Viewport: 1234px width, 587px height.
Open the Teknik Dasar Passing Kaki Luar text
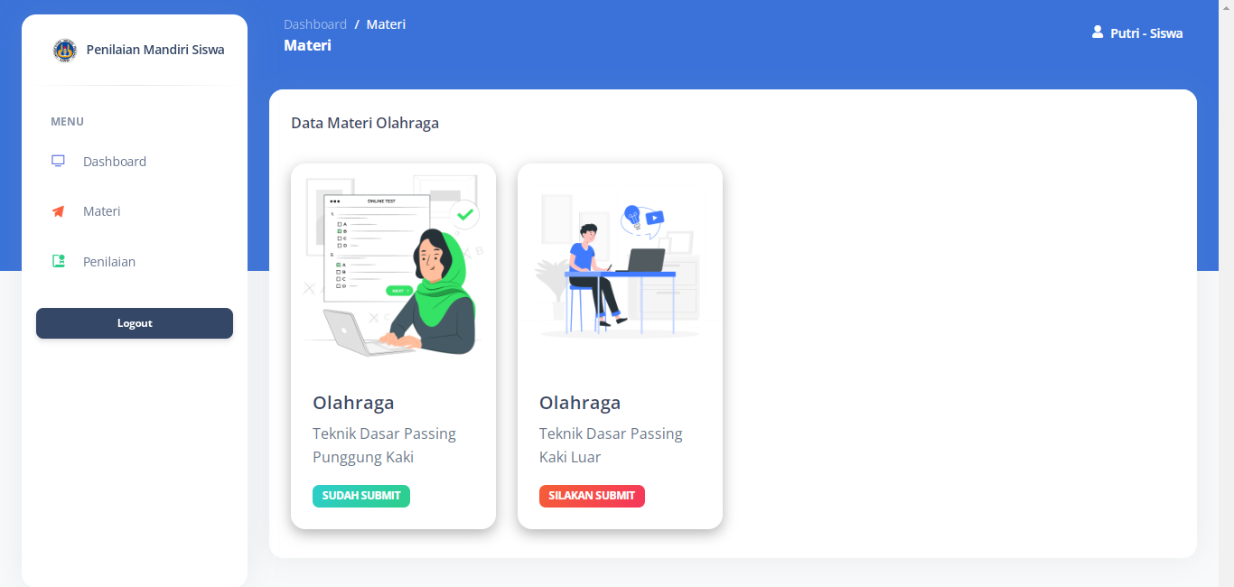point(611,445)
